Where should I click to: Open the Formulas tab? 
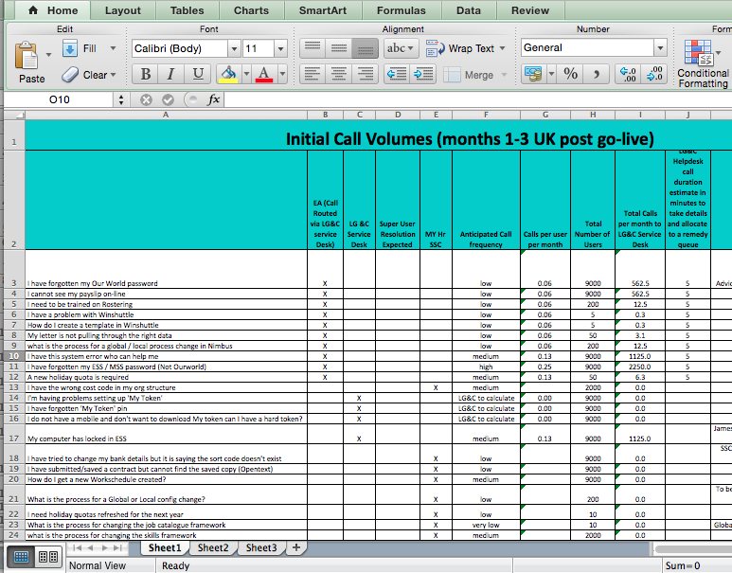pos(402,10)
